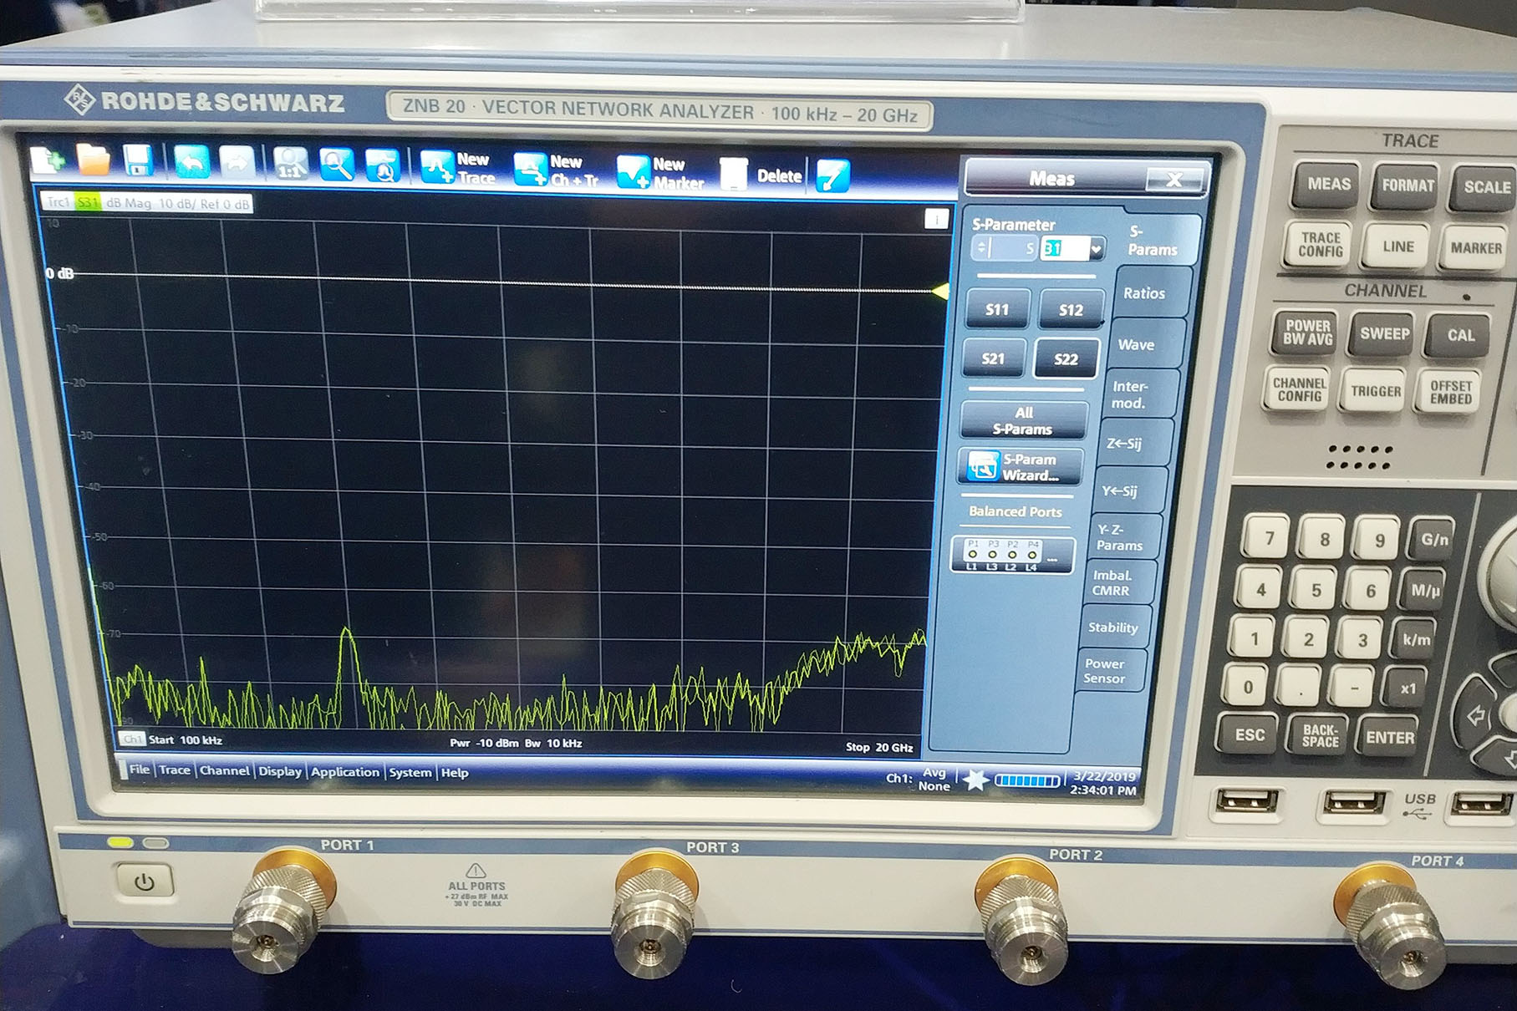Open the Z←Sij tab
The width and height of the screenshot is (1517, 1011).
pos(1123,444)
